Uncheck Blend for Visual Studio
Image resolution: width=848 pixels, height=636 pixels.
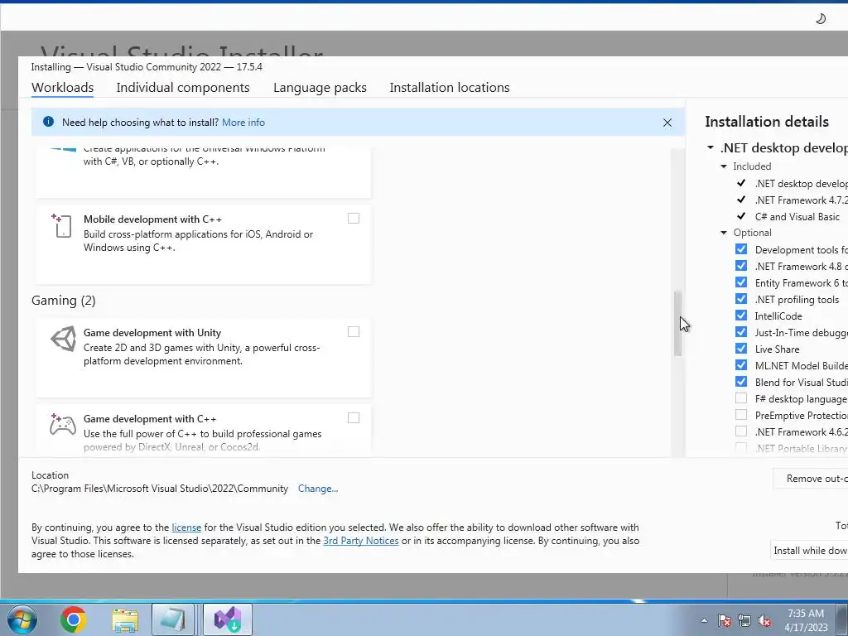741,382
